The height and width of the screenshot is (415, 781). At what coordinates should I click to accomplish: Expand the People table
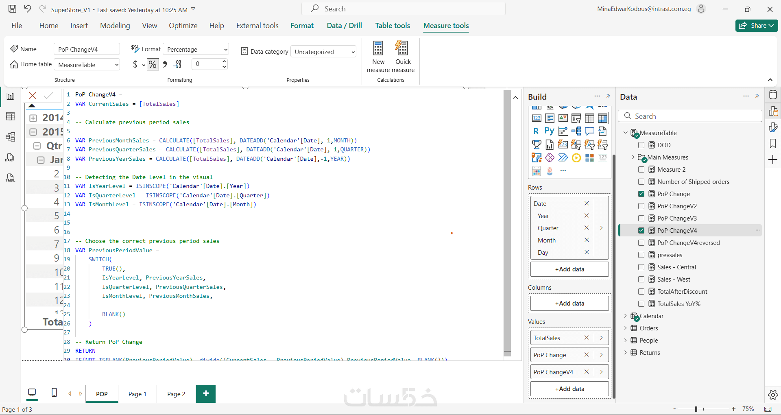(x=626, y=341)
